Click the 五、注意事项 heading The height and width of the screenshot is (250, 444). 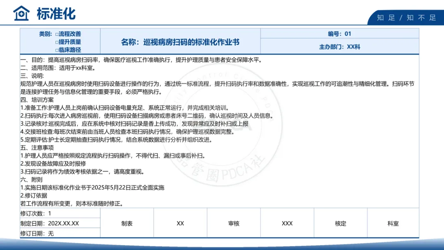37,148
